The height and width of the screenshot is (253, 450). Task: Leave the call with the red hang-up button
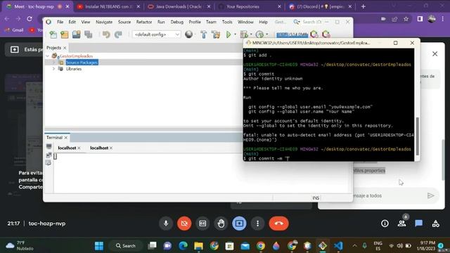(x=278, y=223)
